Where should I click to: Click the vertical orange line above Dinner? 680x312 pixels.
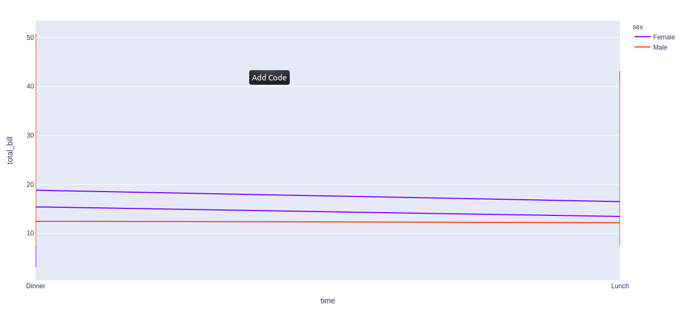[36, 108]
